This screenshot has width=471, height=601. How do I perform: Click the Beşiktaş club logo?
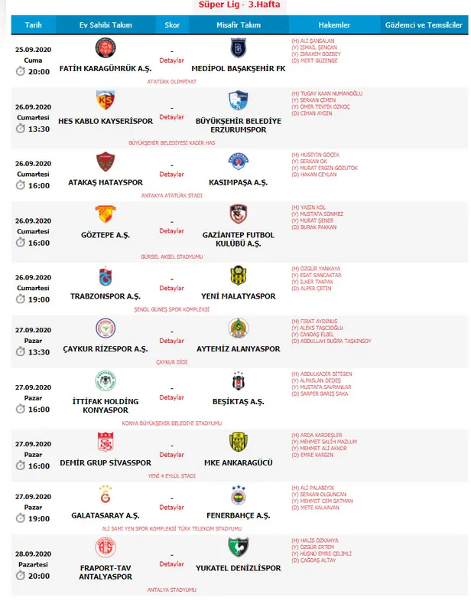[239, 381]
